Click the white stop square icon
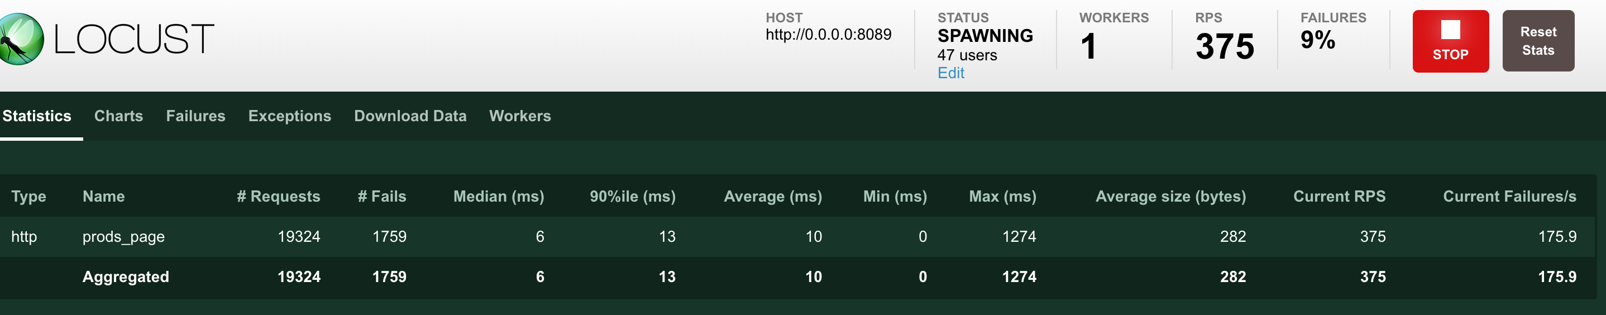The image size is (1606, 315). (x=1450, y=30)
